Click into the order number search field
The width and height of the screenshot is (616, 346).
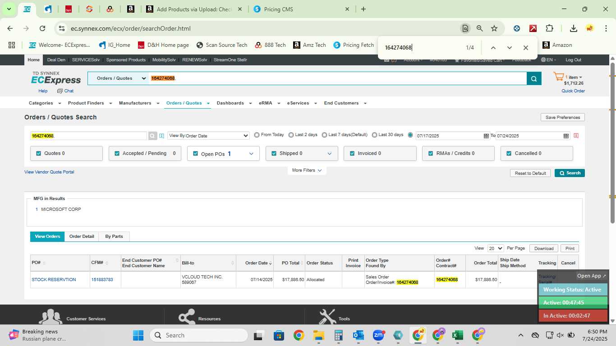[88, 136]
